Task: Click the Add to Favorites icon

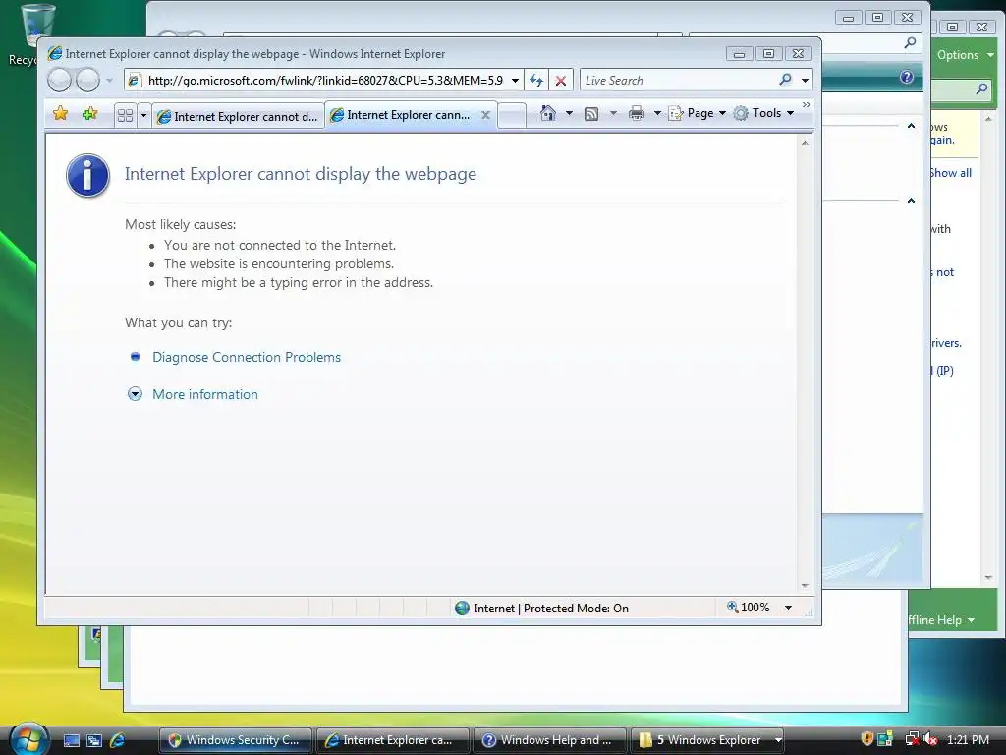Action: tap(89, 114)
